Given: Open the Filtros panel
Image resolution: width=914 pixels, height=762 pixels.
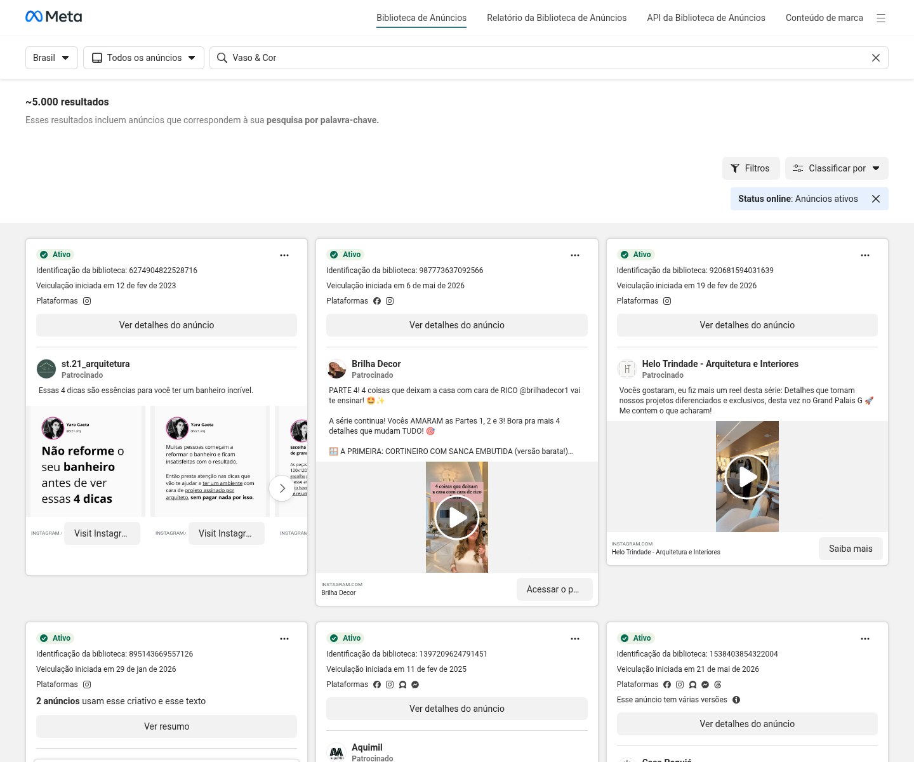Looking at the screenshot, I should coord(751,168).
